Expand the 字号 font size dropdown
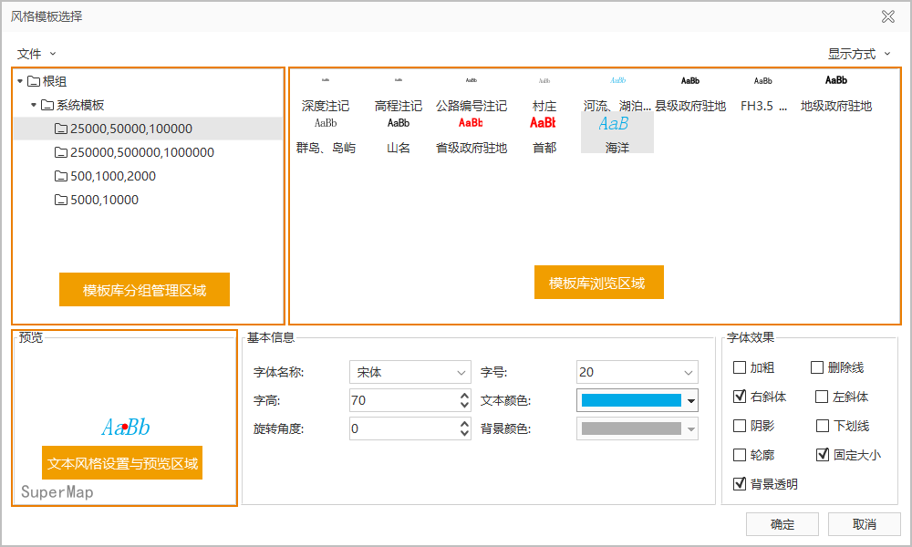912x547 pixels. (689, 372)
